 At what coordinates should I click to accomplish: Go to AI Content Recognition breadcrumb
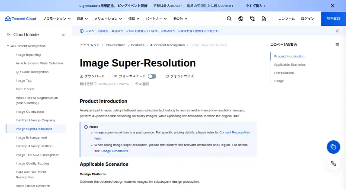tap(167, 45)
